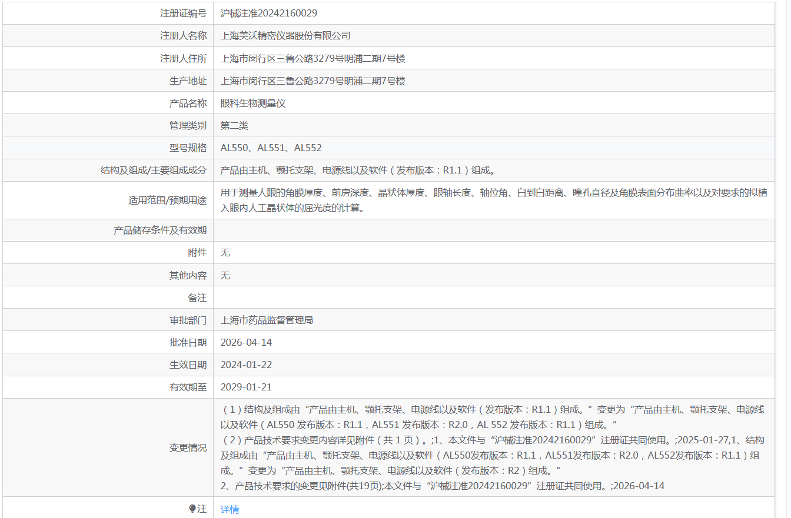Viewport: 791px width, 518px height.
Task: Click the 附件 label
Action: pos(198,252)
